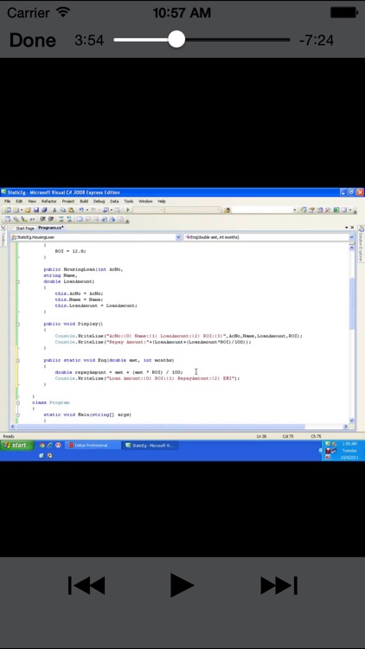365x649 pixels.
Task: Open the Edit menu in the Visual C# window
Action: [x=19, y=201]
